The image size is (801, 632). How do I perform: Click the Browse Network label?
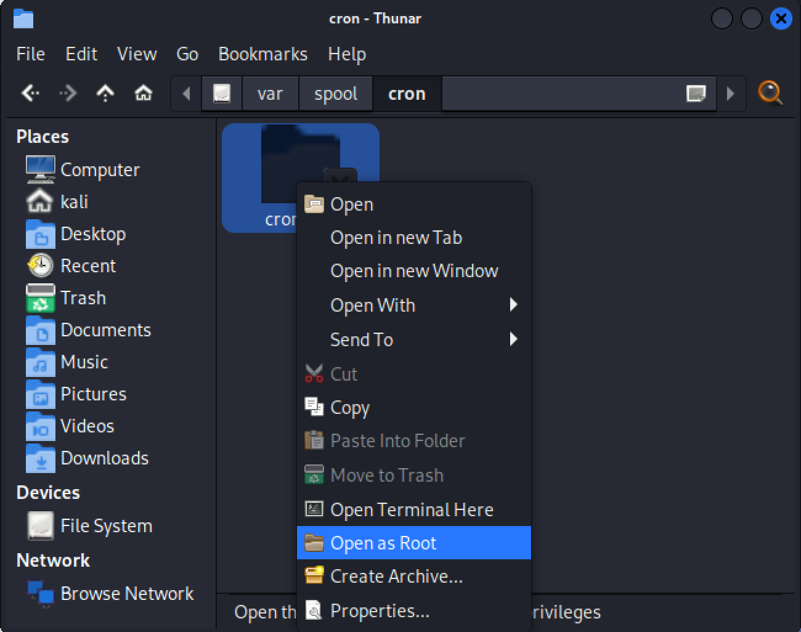point(127,593)
